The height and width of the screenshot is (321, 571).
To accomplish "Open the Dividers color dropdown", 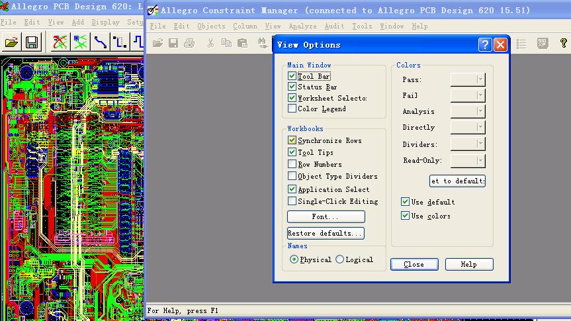I will [x=468, y=144].
